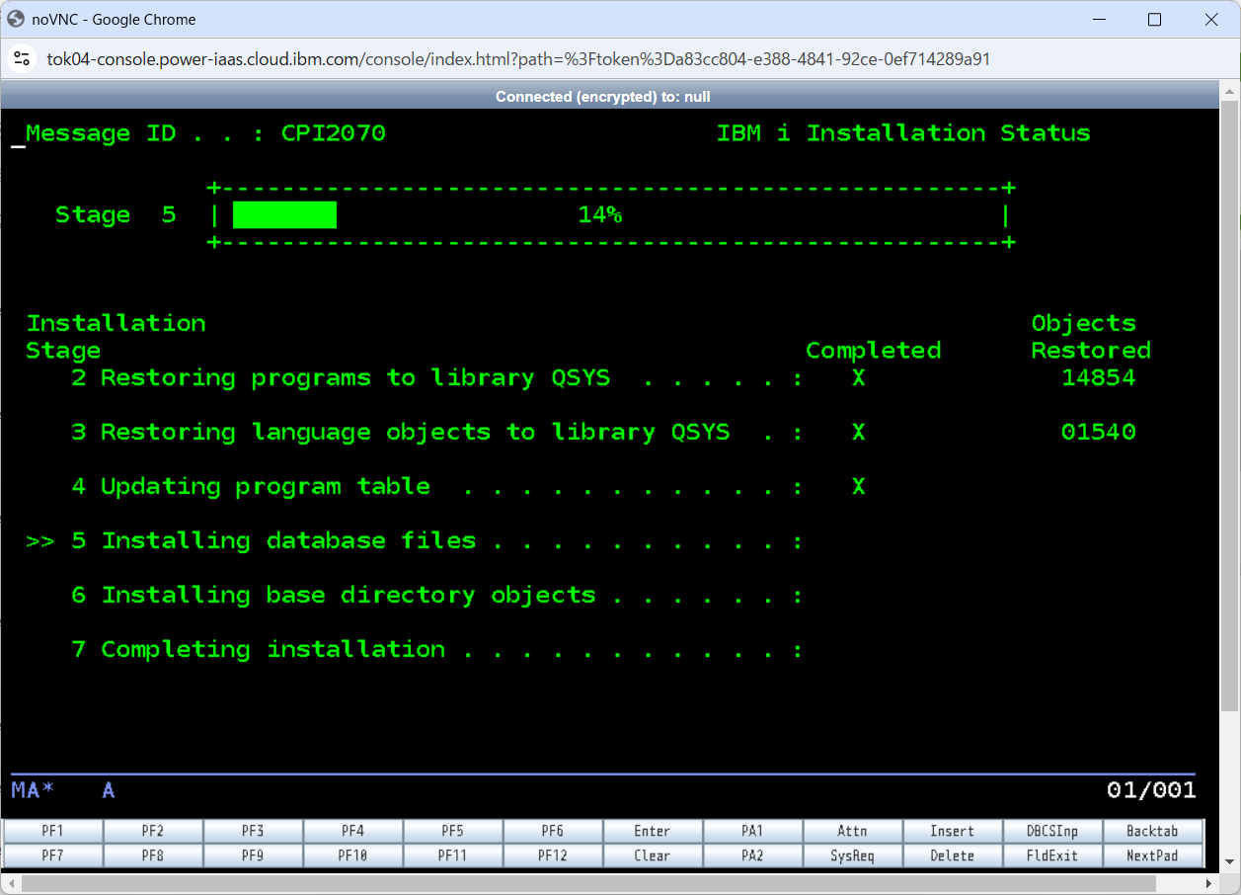Click the PA2 key button
Image resolution: width=1241 pixels, height=895 pixels.
click(x=752, y=855)
